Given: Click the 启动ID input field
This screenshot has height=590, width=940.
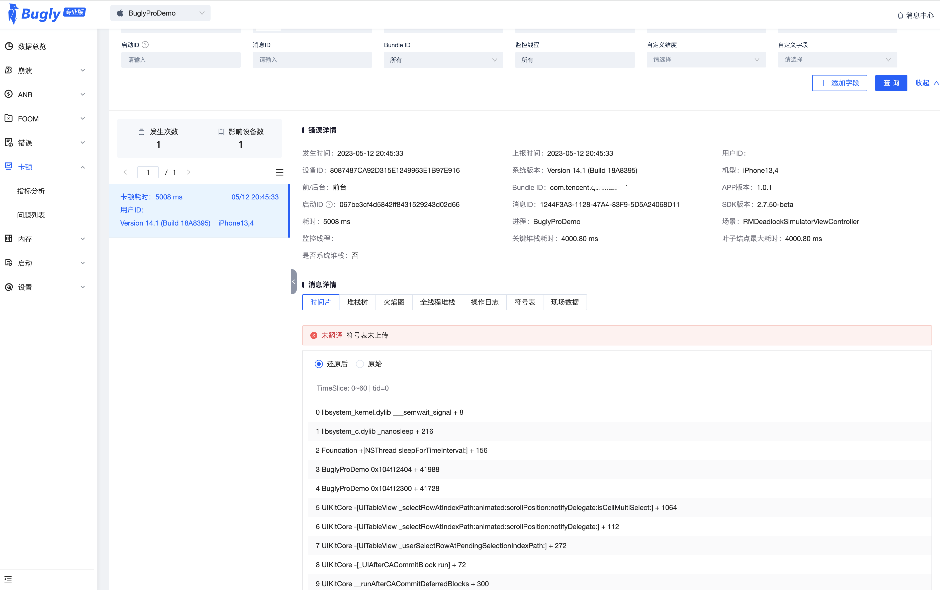Looking at the screenshot, I should (181, 60).
